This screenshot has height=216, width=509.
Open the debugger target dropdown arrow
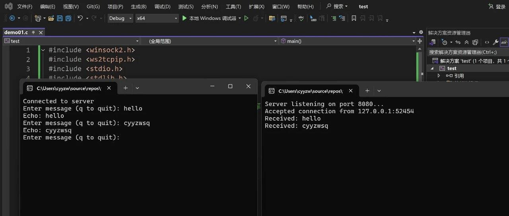240,18
